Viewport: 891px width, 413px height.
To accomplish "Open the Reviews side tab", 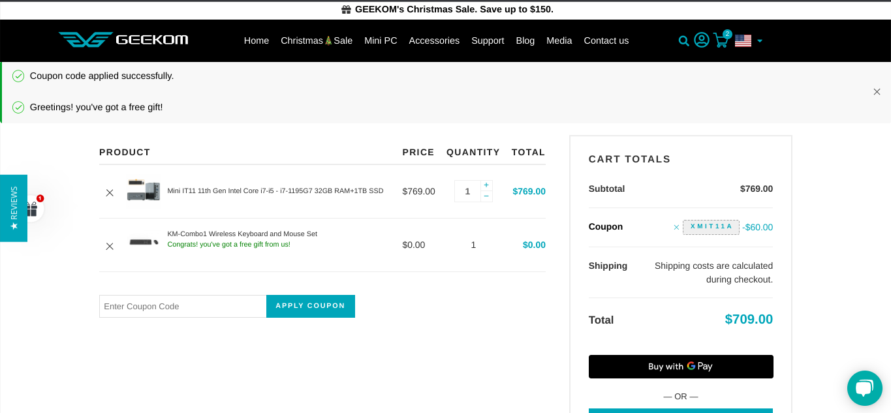I will [14, 208].
